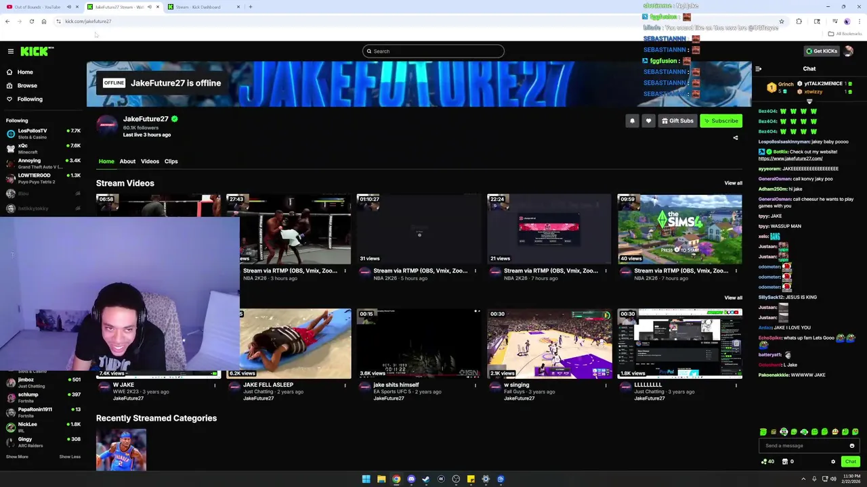Image resolution: width=867 pixels, height=487 pixels.
Task: Open LOWTIERGOD channel in following list
Action: click(x=42, y=178)
